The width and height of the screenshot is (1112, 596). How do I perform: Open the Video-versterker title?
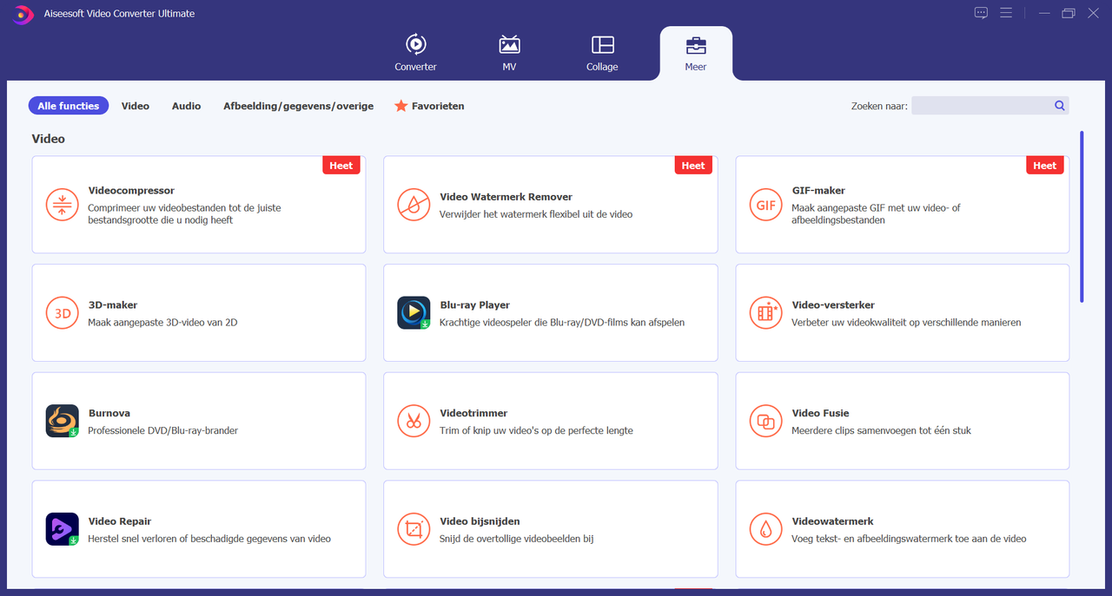[833, 305]
